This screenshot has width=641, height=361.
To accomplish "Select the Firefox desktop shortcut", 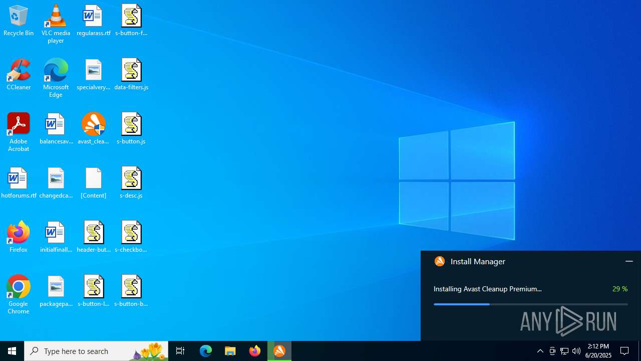I will (19, 237).
